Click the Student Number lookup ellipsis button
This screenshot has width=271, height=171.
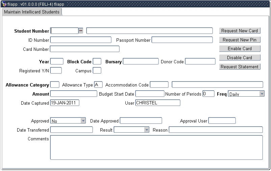coord(81,31)
